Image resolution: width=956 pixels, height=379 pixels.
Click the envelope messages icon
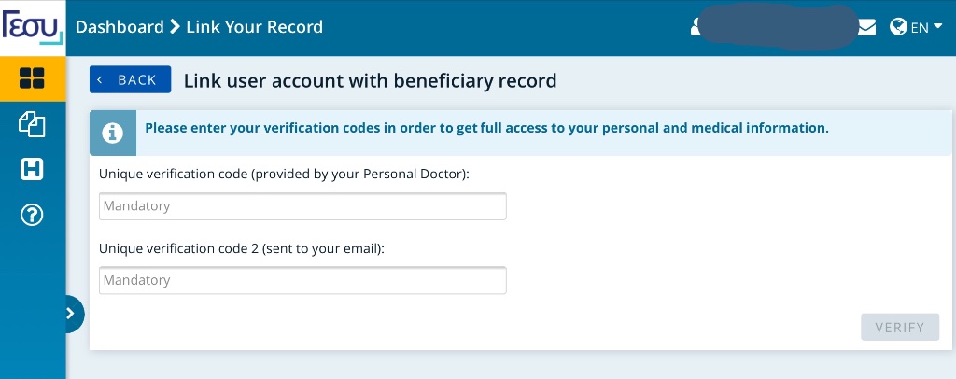point(867,27)
